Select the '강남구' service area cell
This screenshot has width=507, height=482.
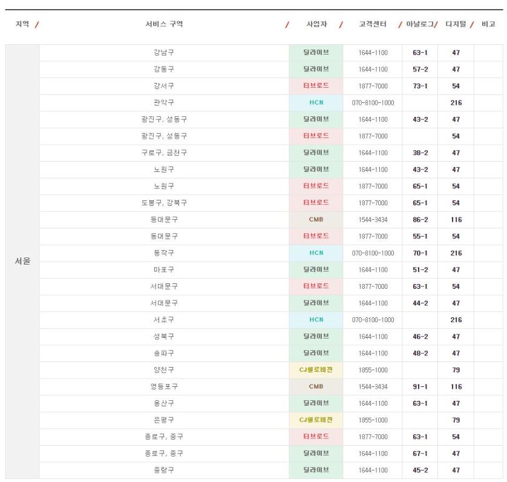click(164, 53)
